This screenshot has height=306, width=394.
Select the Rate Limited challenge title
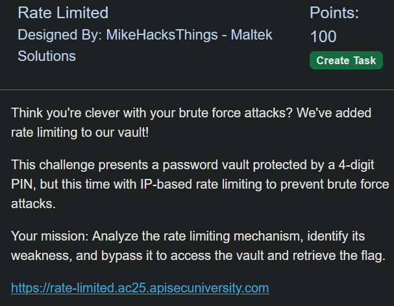point(63,13)
